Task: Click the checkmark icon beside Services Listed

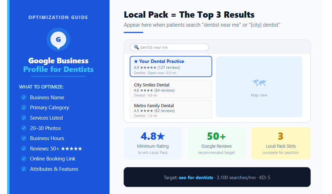Action: 24,118
